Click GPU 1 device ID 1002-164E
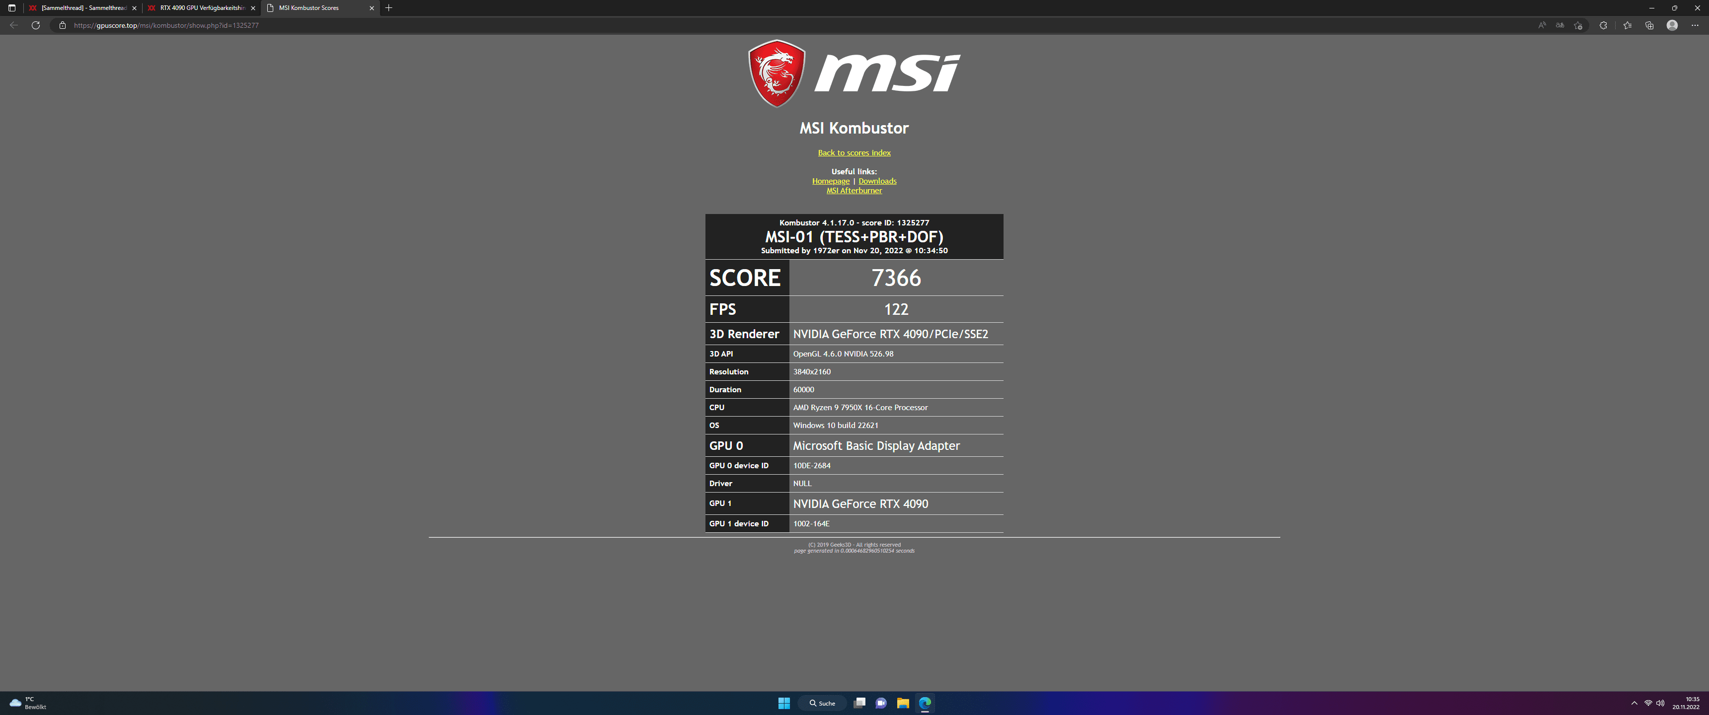Image resolution: width=1709 pixels, height=715 pixels. (x=811, y=524)
